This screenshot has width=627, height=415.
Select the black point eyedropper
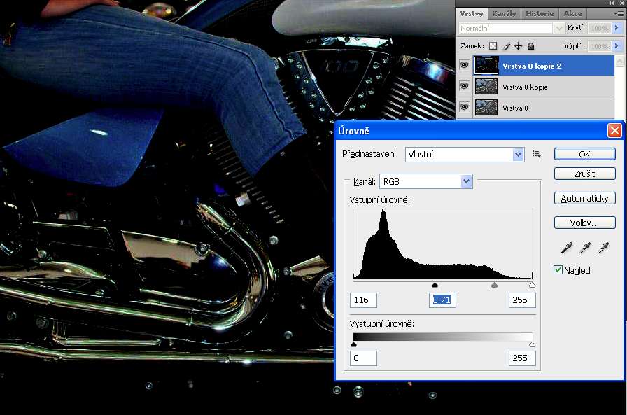tap(568, 247)
